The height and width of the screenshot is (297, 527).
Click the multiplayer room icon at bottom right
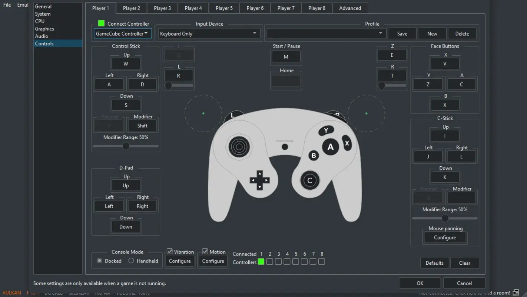(515, 293)
